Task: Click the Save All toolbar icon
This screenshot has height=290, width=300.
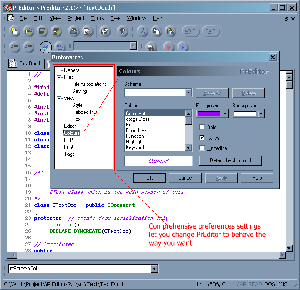Action: tap(56, 31)
